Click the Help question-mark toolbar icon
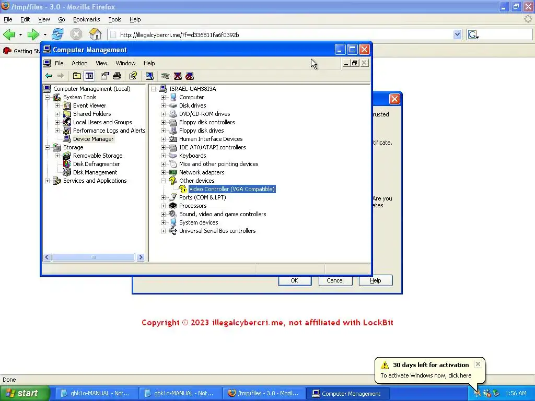 (x=133, y=76)
